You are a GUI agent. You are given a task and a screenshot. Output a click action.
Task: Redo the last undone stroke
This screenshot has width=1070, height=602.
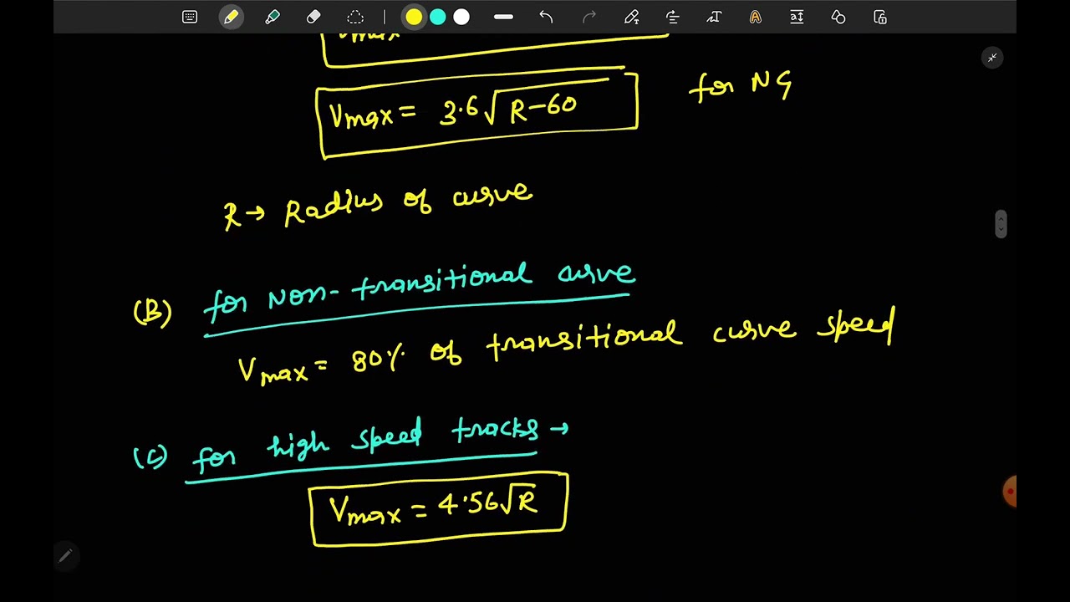[589, 17]
